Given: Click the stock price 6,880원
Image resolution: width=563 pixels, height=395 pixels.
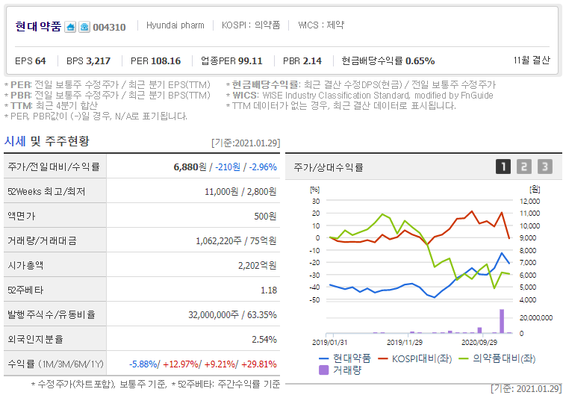Looking at the screenshot, I should click(x=190, y=167).
